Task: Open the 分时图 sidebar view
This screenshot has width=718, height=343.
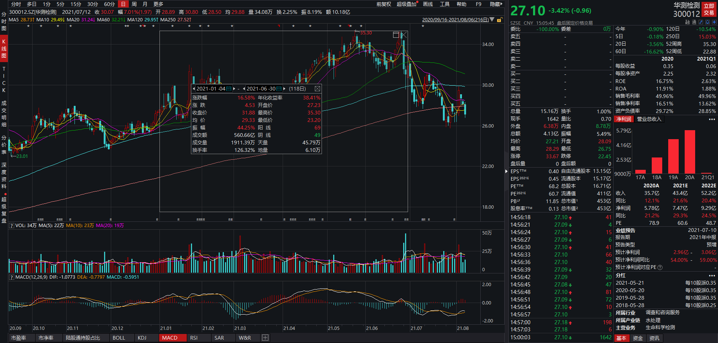Action: coord(4,21)
